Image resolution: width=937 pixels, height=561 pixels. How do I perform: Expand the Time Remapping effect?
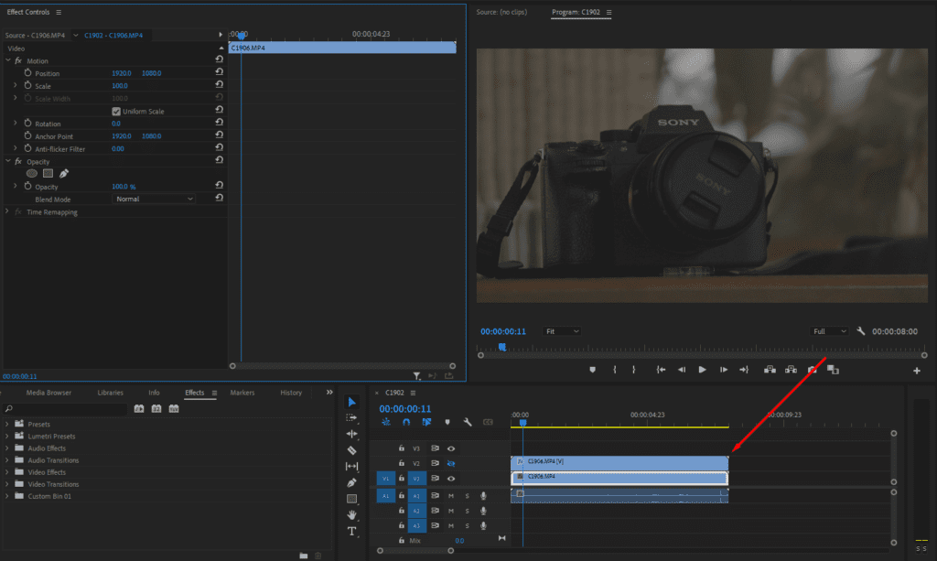pyautogui.click(x=7, y=211)
